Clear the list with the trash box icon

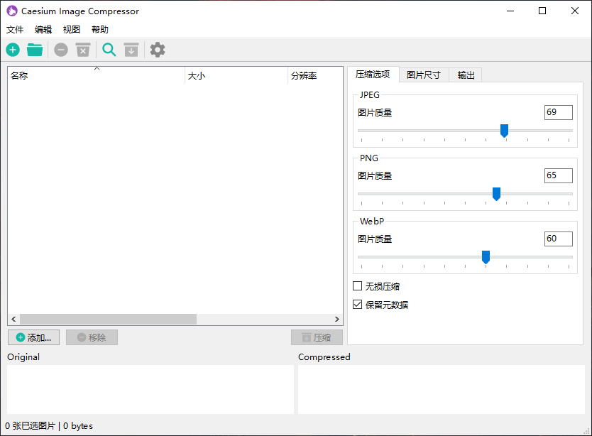(83, 50)
